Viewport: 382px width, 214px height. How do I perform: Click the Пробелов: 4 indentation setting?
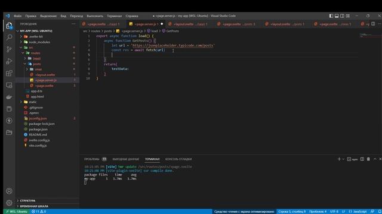[x=318, y=212]
